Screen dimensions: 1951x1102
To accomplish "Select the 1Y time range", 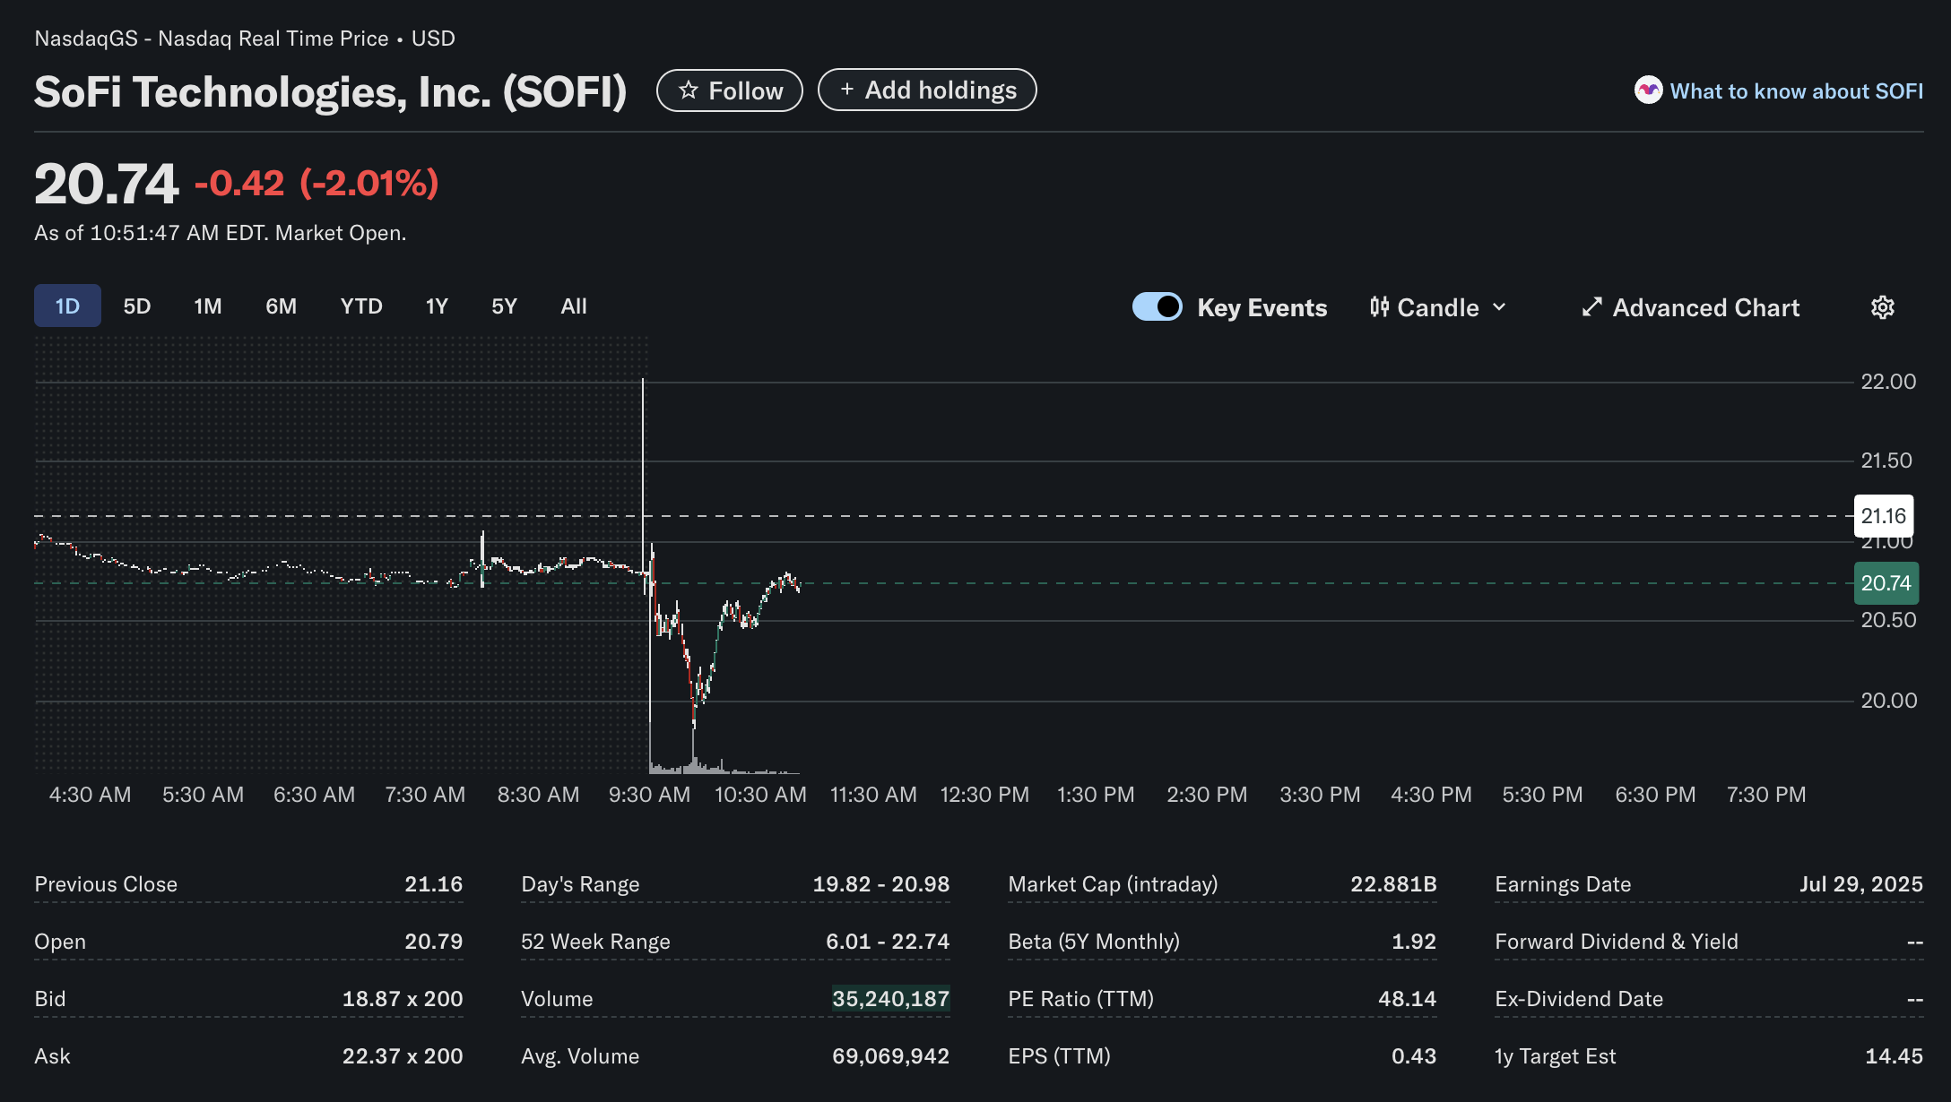I will 437,306.
